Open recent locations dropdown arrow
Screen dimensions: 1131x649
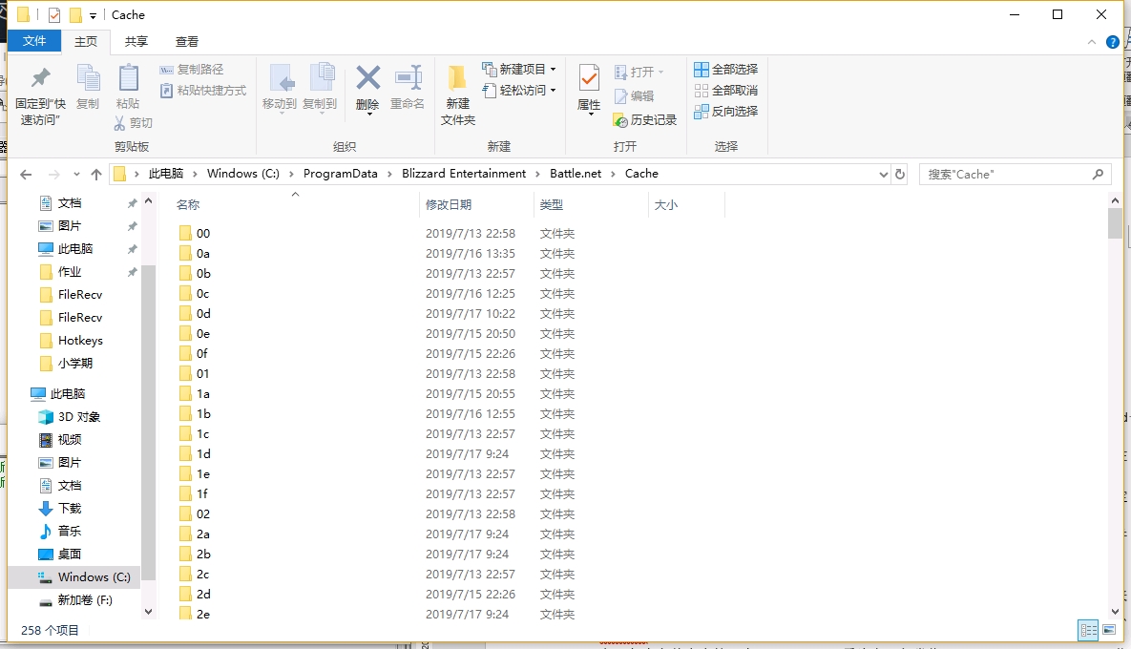(x=76, y=175)
